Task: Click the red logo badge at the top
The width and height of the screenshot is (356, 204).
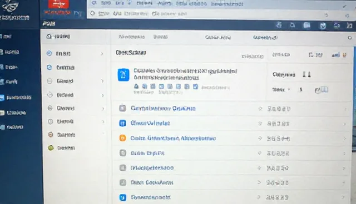Action: (x=58, y=4)
